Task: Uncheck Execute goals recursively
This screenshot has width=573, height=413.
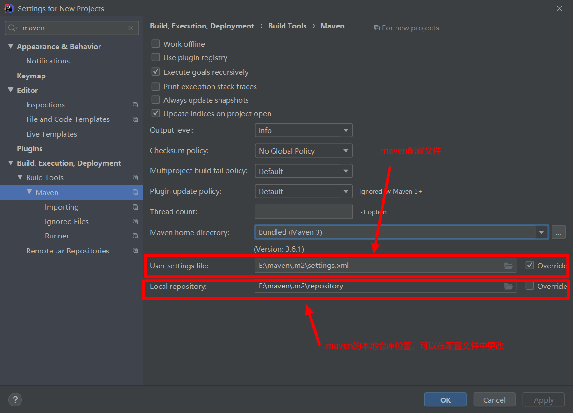Action: [x=156, y=72]
